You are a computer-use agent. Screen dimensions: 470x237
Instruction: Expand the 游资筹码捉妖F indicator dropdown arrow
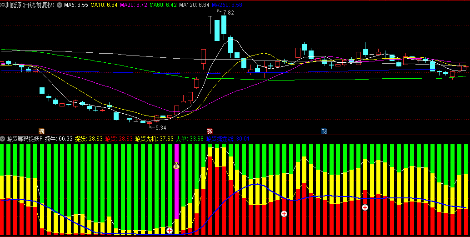3,139
